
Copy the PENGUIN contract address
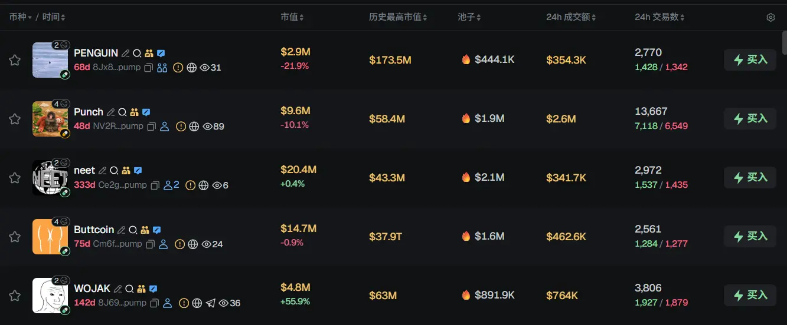(149, 68)
